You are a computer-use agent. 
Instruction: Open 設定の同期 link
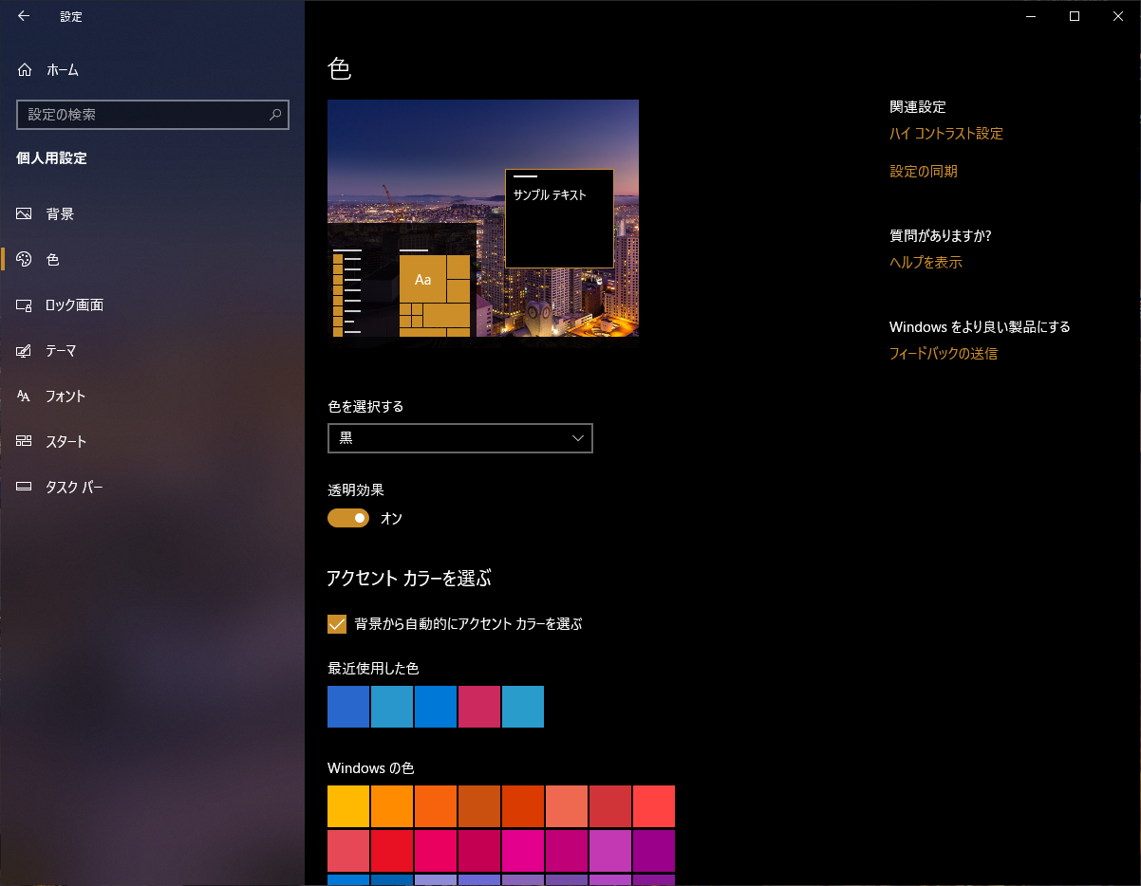point(924,172)
